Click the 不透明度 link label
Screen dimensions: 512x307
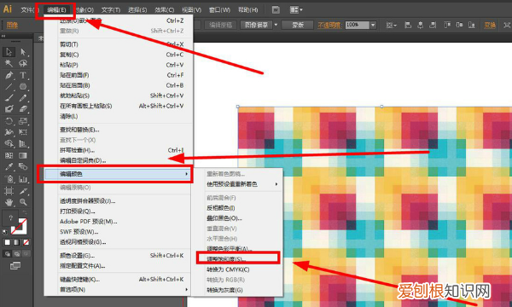(x=329, y=25)
